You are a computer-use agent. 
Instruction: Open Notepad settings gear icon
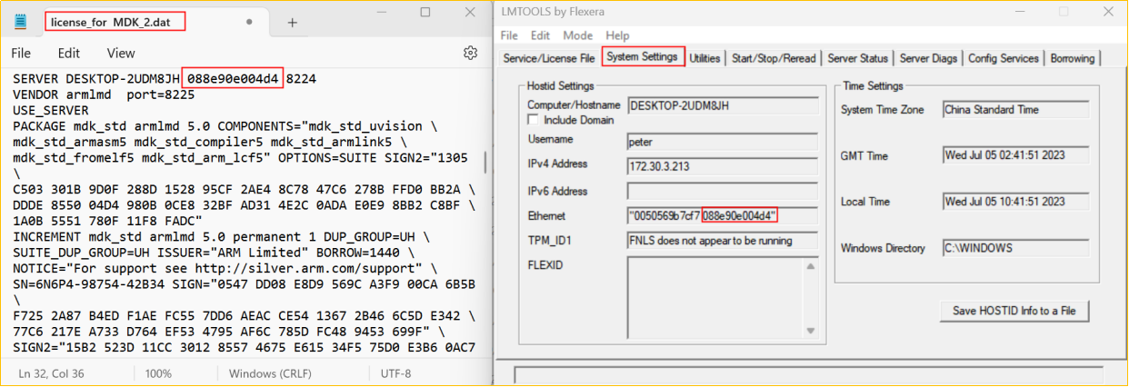470,54
